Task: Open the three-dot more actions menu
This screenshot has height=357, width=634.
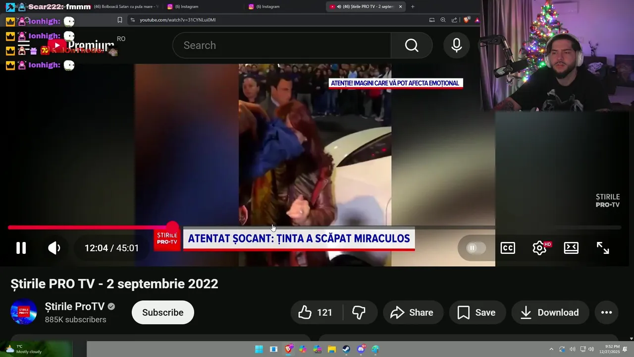Action: (607, 312)
